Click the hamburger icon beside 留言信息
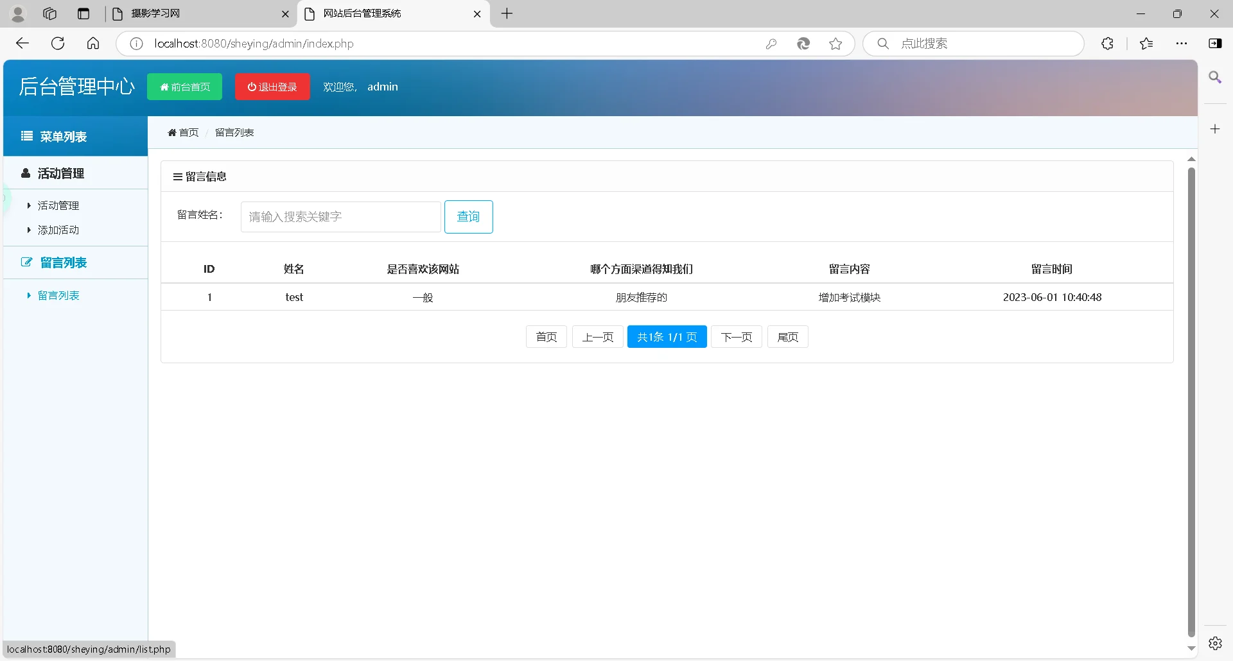 pos(177,176)
